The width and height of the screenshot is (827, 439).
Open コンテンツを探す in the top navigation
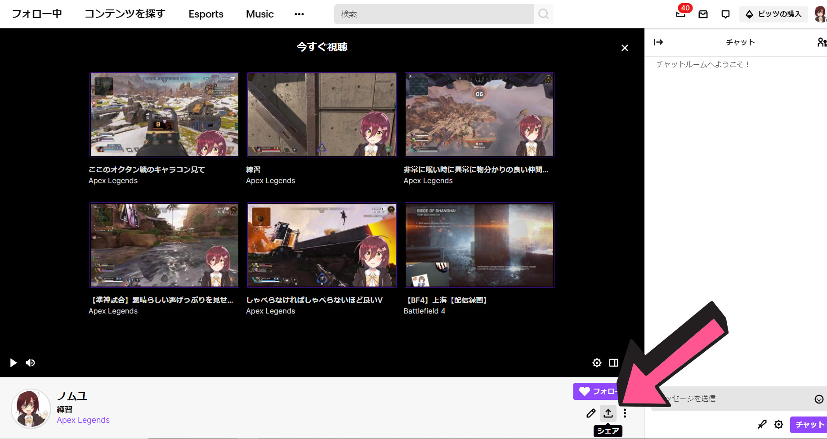(124, 14)
